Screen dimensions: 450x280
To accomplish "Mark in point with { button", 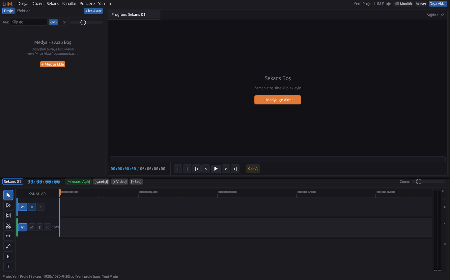I will tap(178, 169).
